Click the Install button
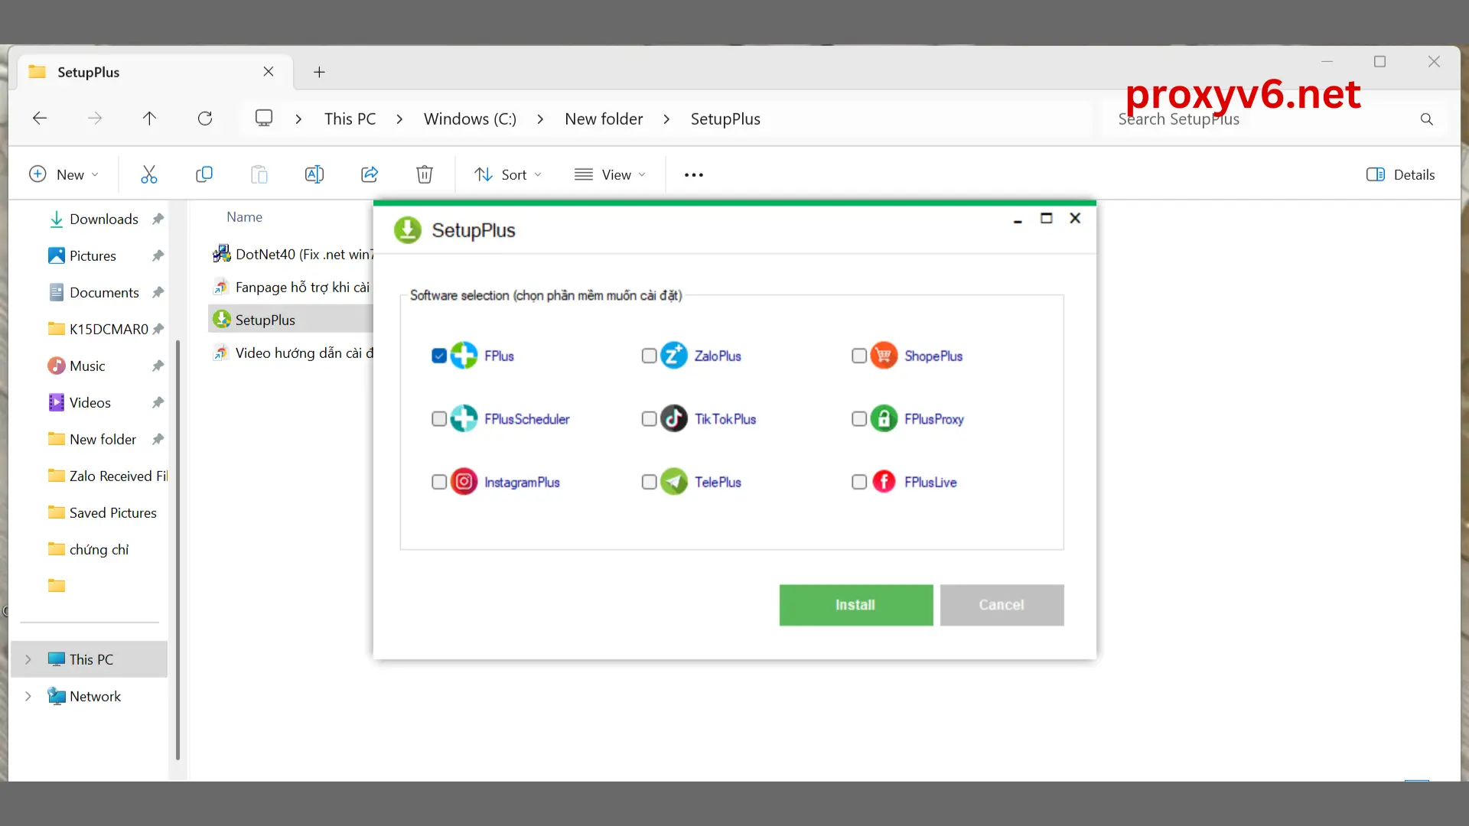 pyautogui.click(x=856, y=605)
